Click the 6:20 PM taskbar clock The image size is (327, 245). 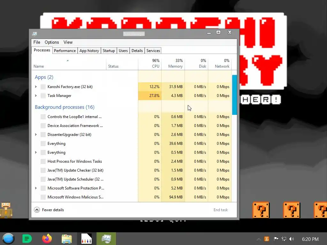(x=310, y=239)
